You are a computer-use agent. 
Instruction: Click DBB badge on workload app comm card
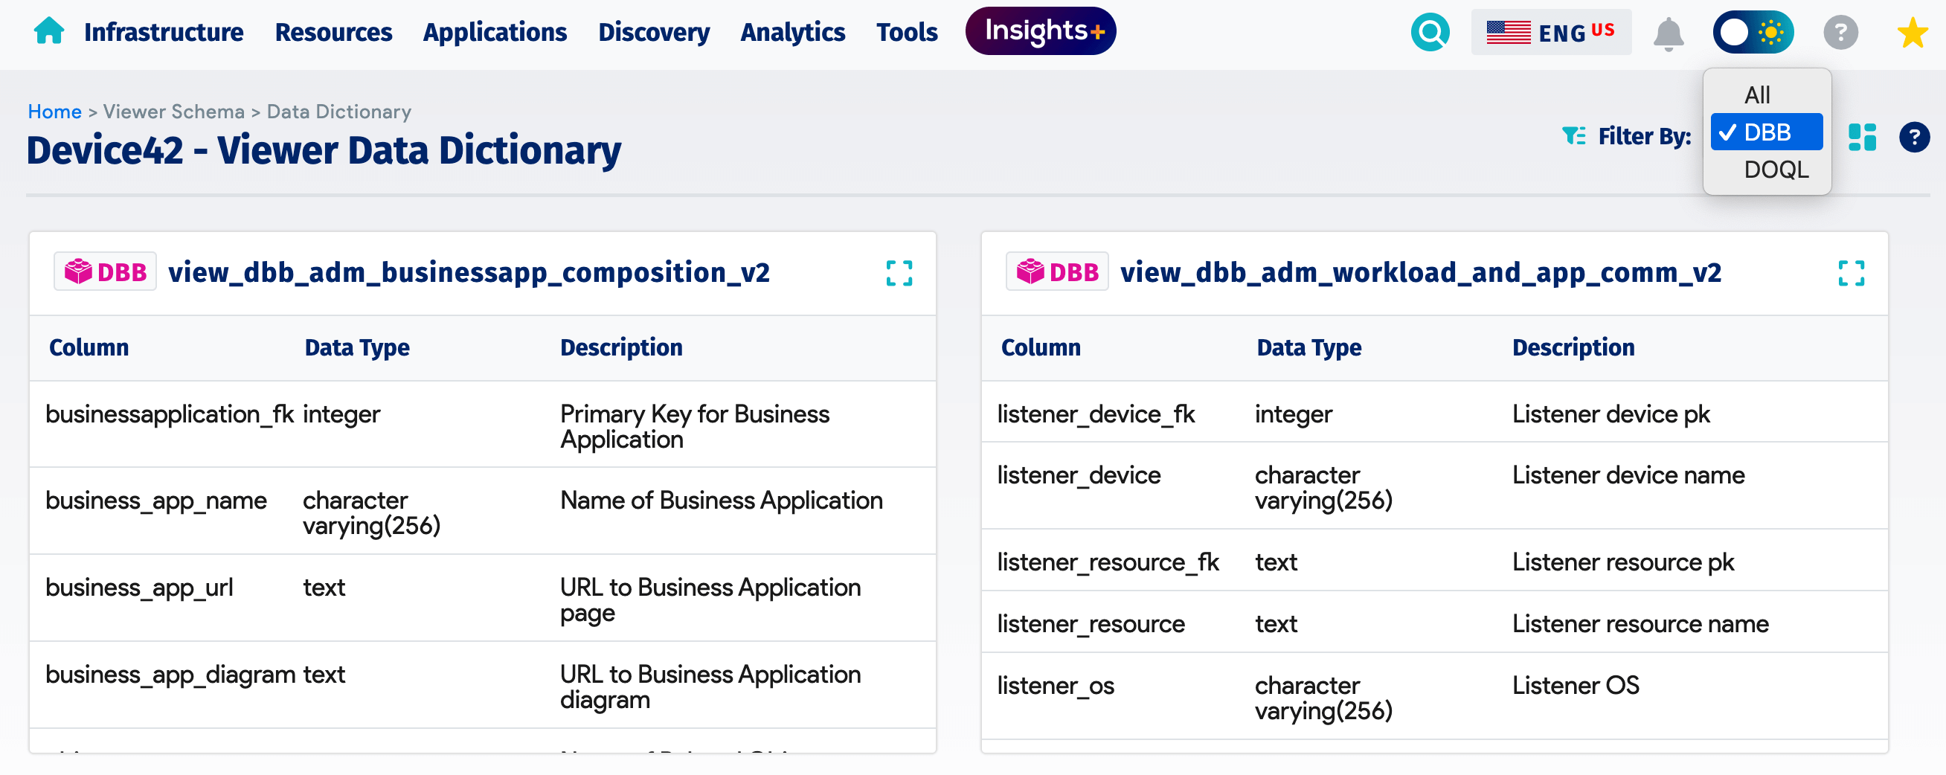[x=1057, y=272]
